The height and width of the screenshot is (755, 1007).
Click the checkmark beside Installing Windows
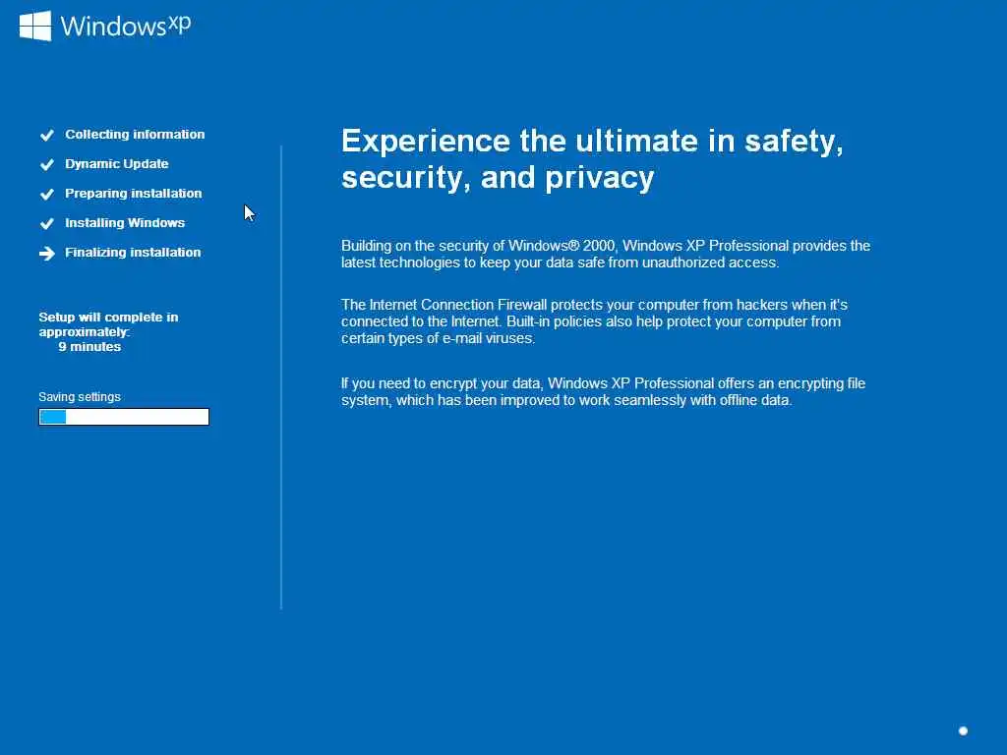coord(47,223)
